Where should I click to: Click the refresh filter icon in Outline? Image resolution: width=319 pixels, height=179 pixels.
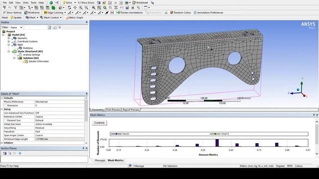pos(49,27)
